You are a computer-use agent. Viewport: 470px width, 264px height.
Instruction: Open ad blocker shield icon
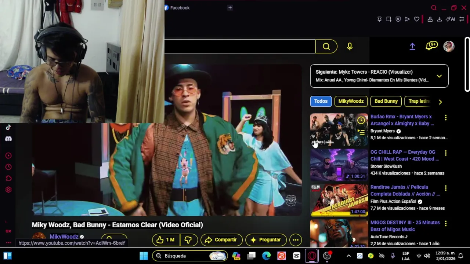point(398,19)
